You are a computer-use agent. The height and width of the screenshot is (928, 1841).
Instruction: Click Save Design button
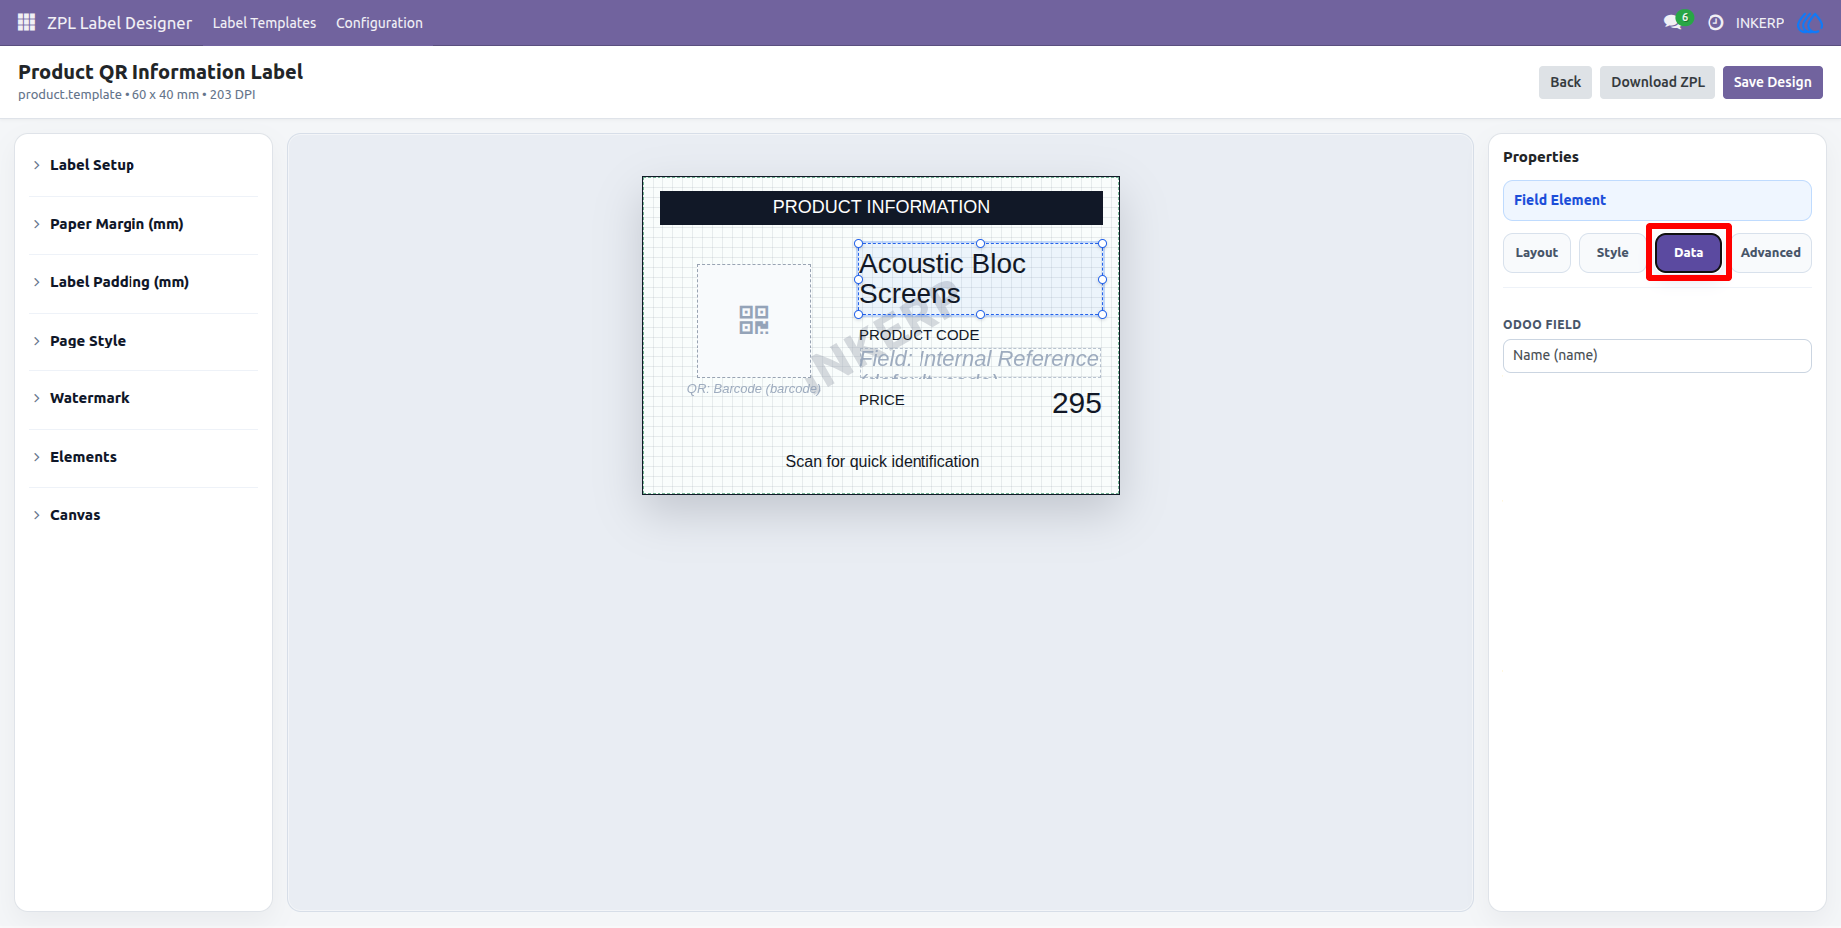[1772, 82]
